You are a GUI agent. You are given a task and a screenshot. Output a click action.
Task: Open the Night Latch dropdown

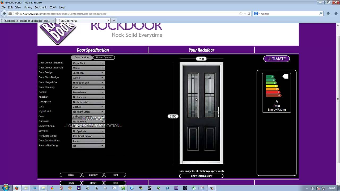(x=88, y=112)
